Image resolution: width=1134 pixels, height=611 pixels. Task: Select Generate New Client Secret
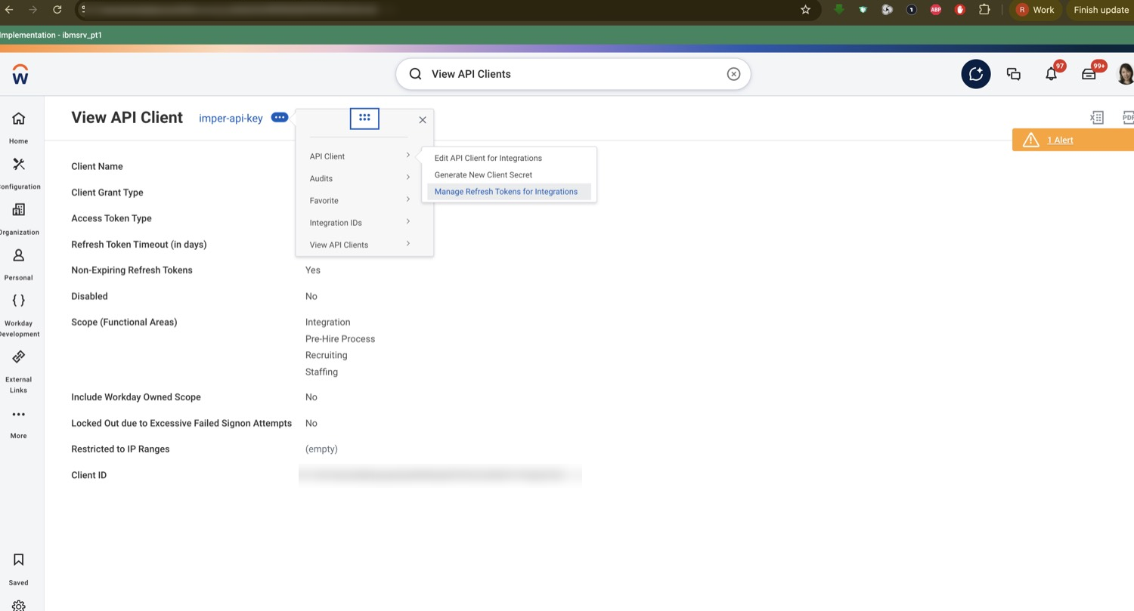tap(483, 174)
